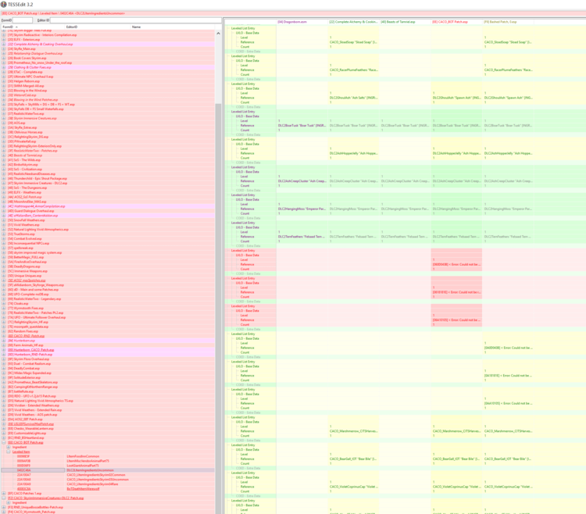Select Hunterborn_CACO Patch.esp plugin row
The width and height of the screenshot is (586, 514).
pos(108,350)
